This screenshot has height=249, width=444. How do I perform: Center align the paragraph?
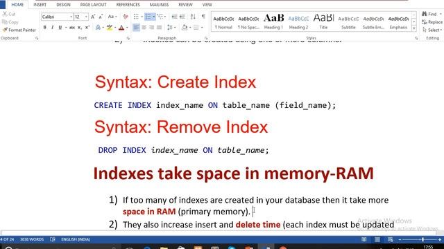(144, 28)
